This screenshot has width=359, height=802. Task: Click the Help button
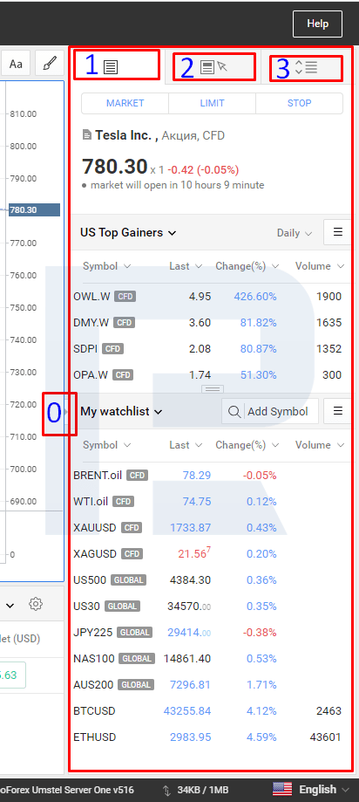click(318, 24)
